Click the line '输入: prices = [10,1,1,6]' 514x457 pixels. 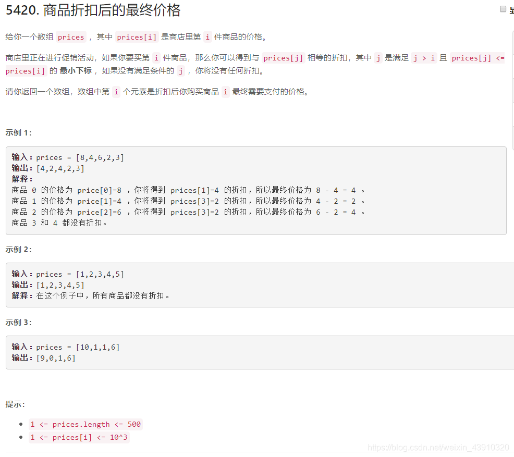[66, 347]
